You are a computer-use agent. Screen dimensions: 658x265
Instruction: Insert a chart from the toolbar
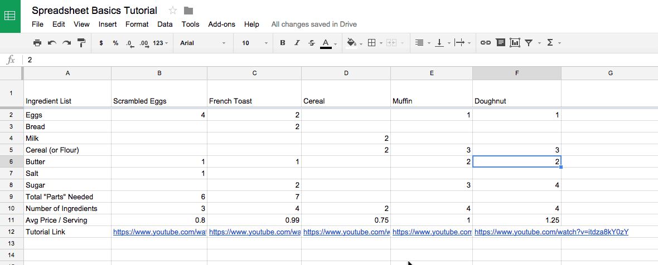pyautogui.click(x=515, y=43)
